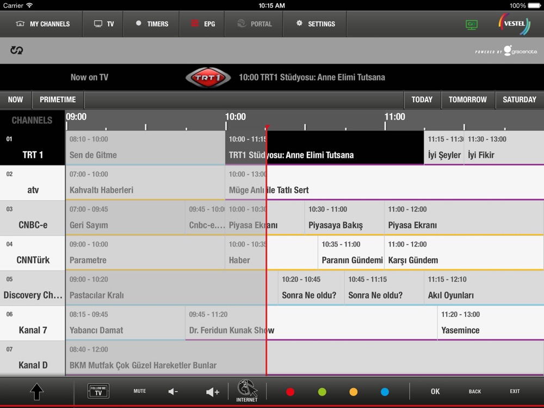
Task: Select the EPG tab
Action: (202, 24)
